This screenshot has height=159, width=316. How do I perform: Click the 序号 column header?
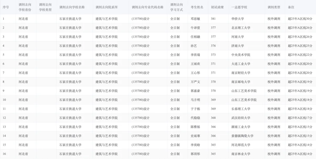pyautogui.click(x=6, y=7)
